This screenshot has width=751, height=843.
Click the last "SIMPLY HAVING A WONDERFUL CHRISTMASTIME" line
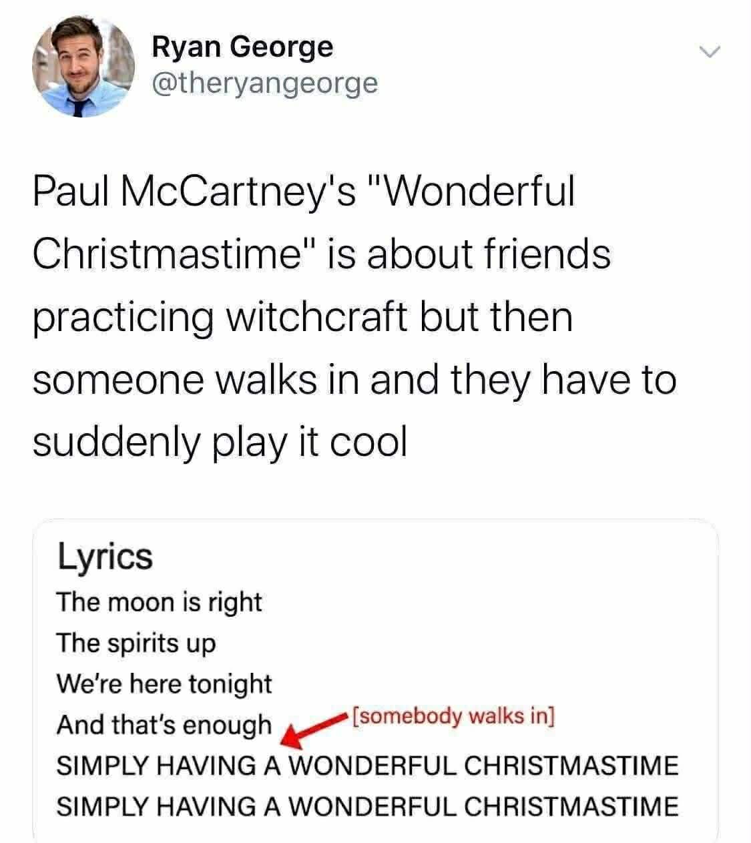tap(367, 806)
